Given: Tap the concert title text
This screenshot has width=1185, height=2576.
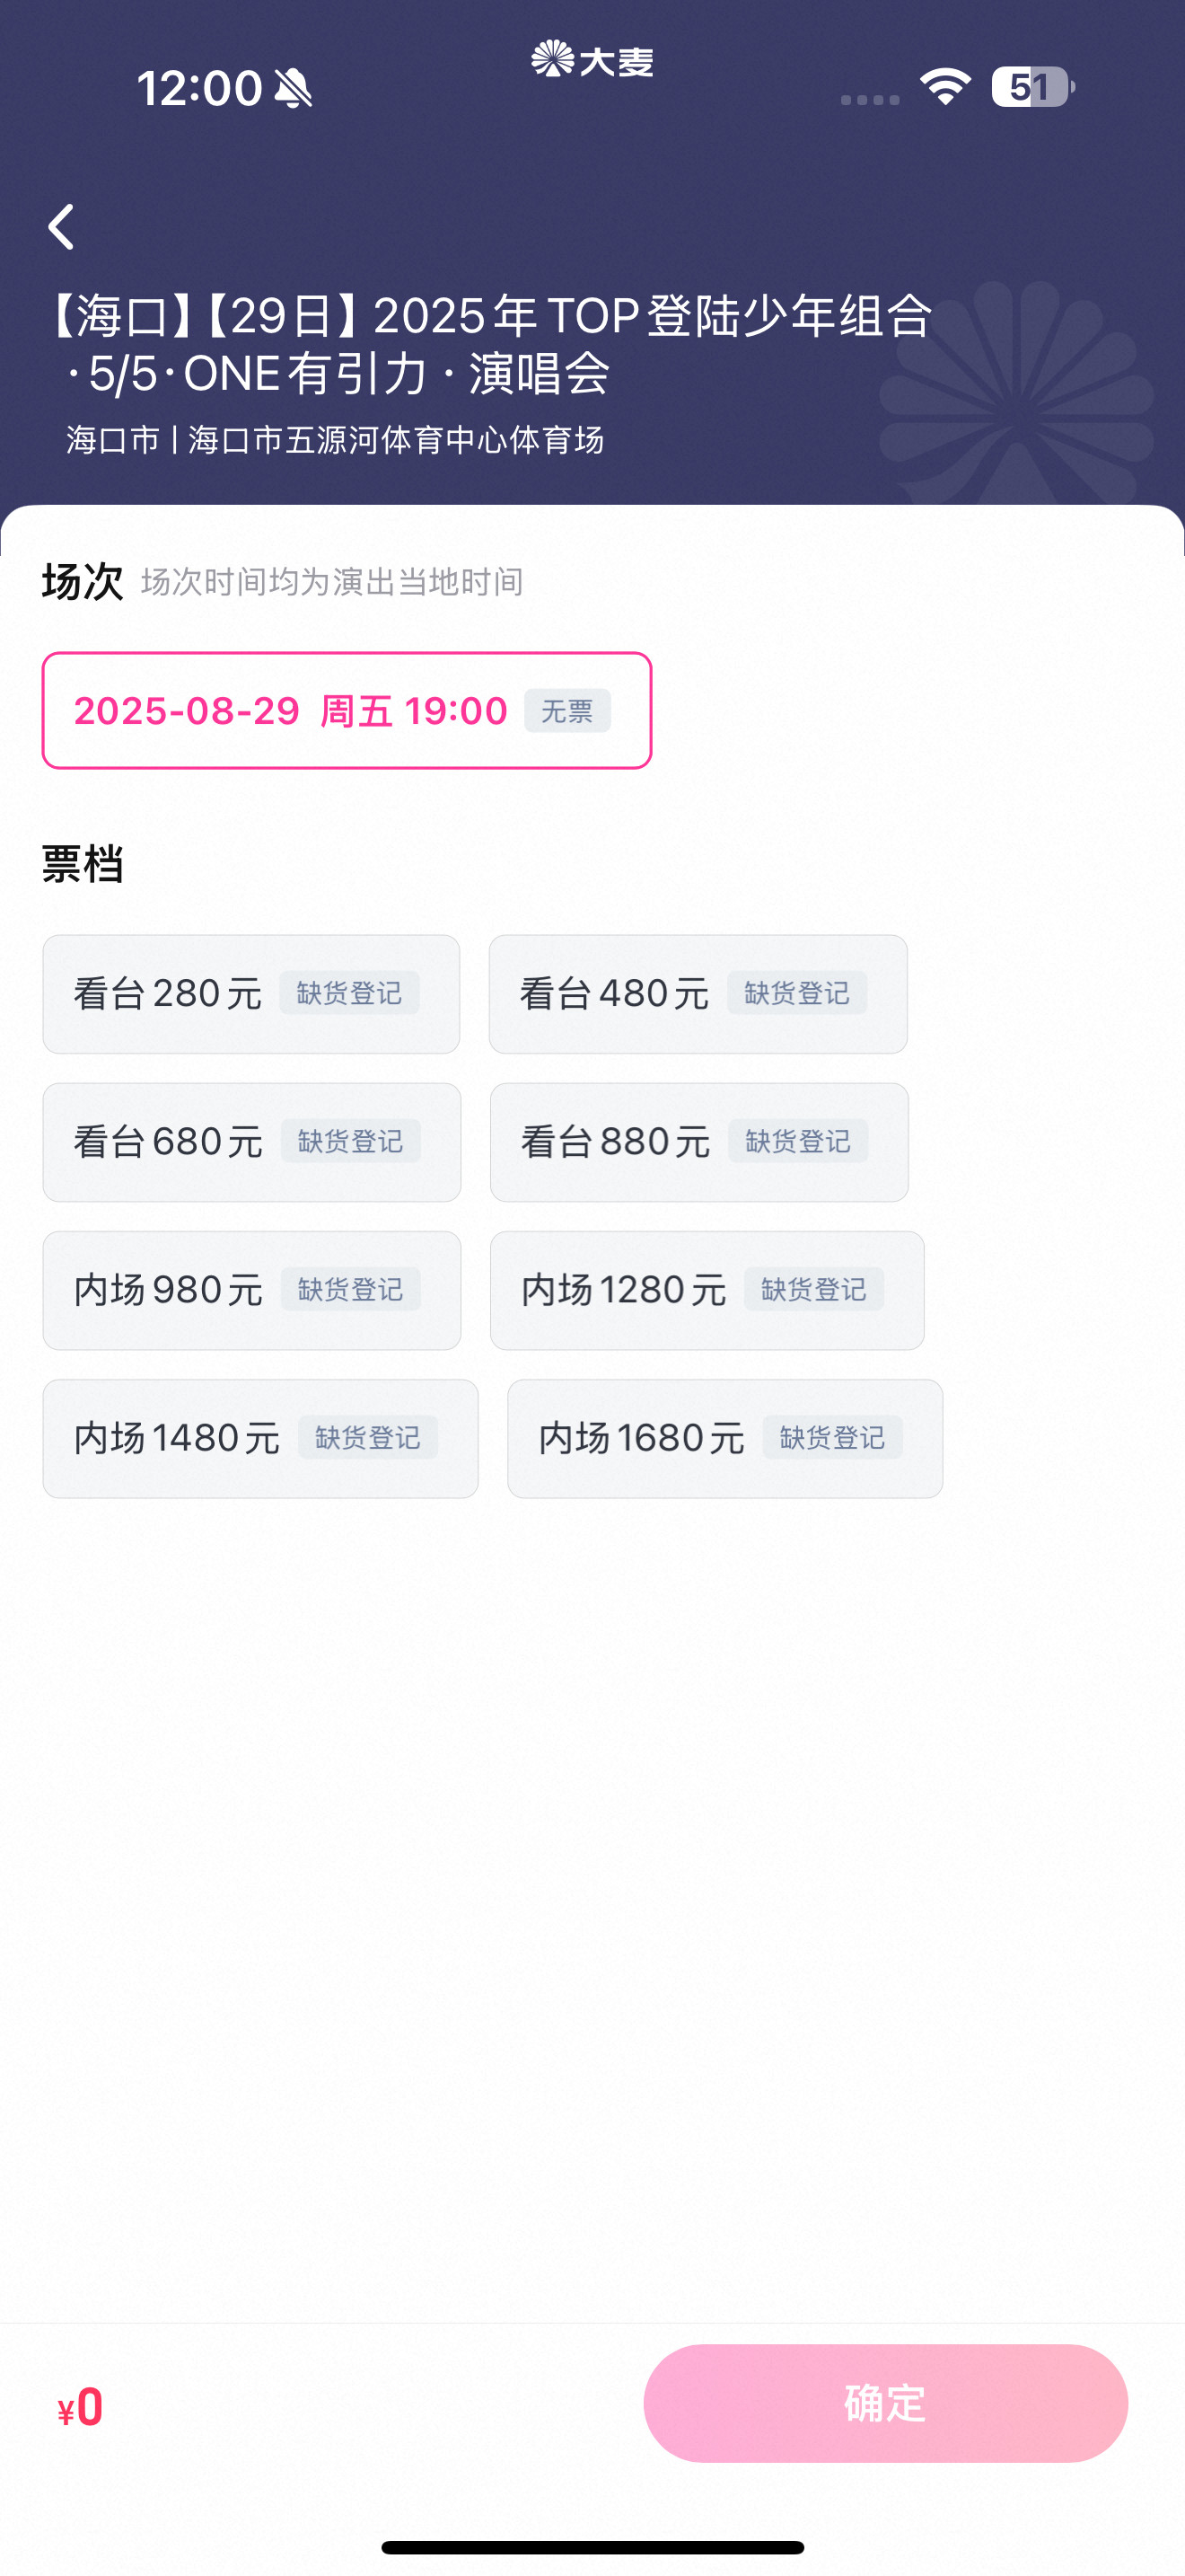Looking at the screenshot, I should [489, 344].
